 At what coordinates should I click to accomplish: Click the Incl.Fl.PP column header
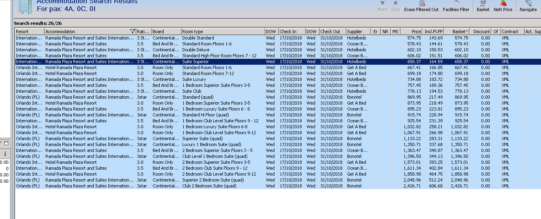(433, 32)
